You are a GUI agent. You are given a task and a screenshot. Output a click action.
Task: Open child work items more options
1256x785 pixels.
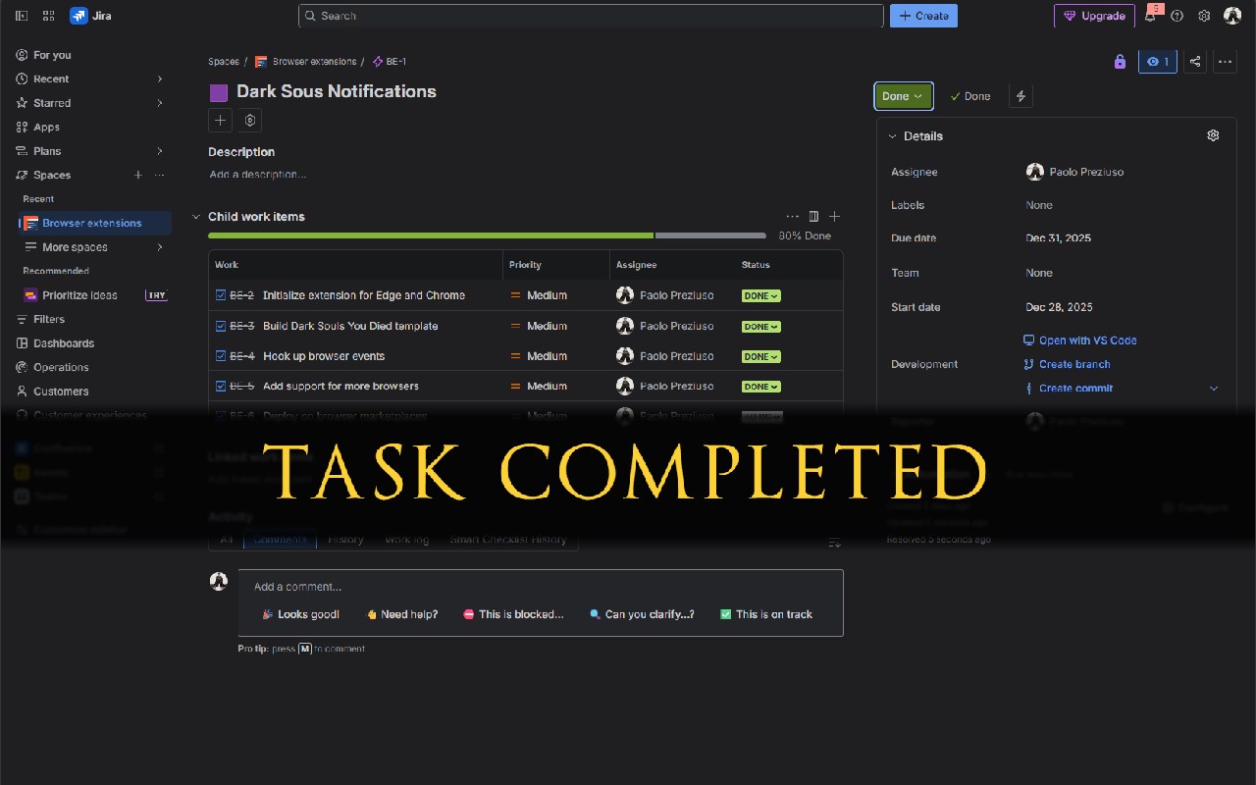(793, 217)
